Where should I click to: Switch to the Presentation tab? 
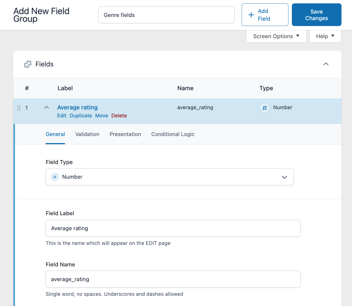[x=125, y=134]
